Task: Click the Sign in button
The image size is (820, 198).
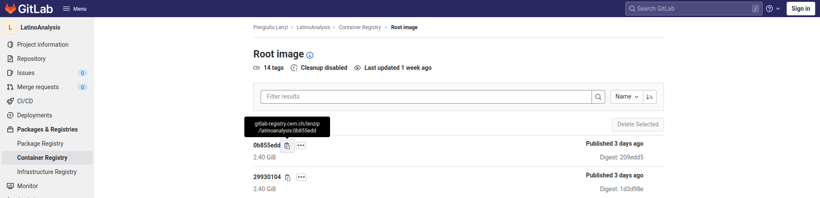Action: [x=801, y=9]
